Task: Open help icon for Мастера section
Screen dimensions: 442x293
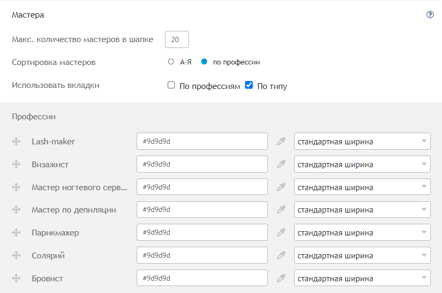Action: (x=430, y=14)
